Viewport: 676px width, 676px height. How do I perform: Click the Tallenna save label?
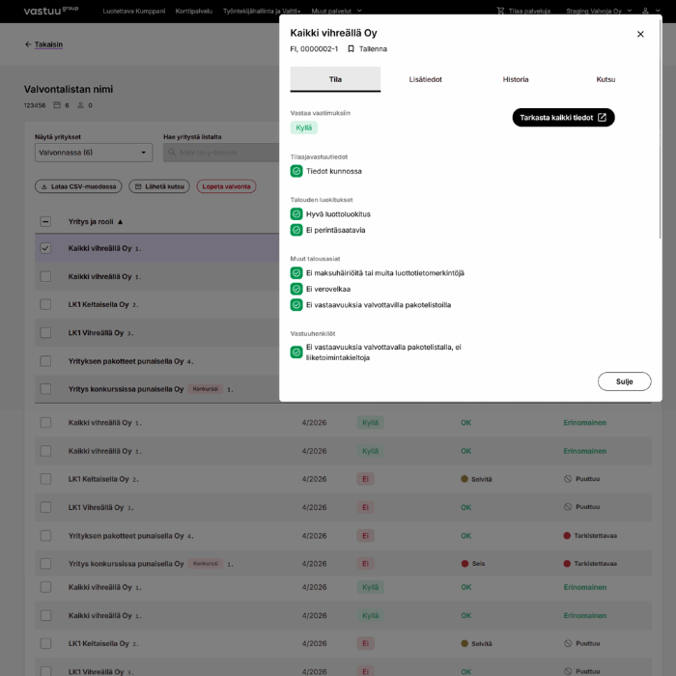tap(373, 48)
